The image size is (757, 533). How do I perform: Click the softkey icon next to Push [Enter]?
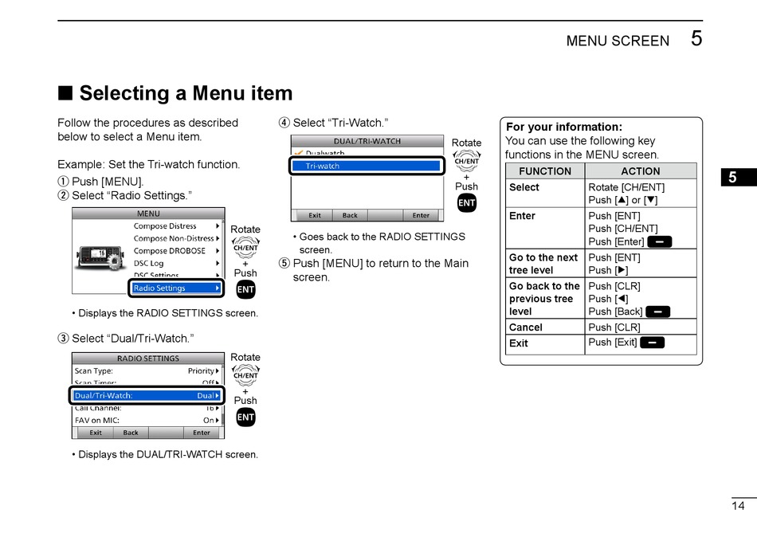660,241
